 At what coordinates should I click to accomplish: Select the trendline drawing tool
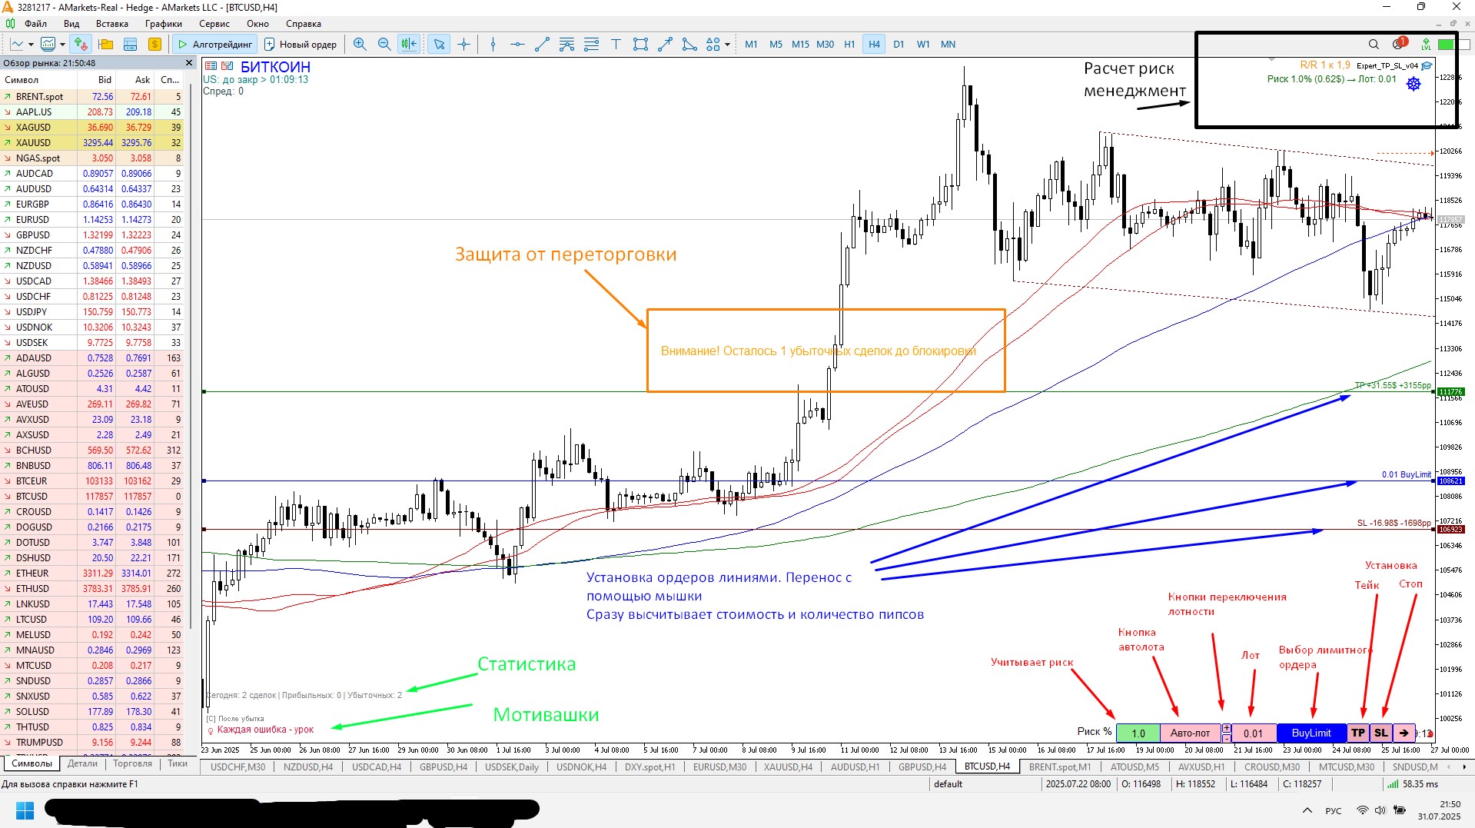pos(542,45)
